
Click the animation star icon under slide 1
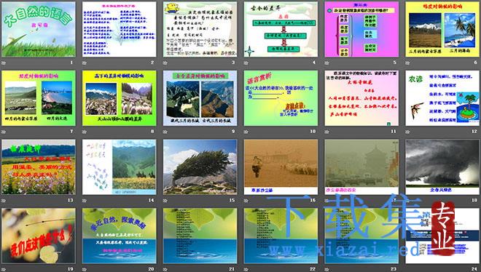coord(4,63)
